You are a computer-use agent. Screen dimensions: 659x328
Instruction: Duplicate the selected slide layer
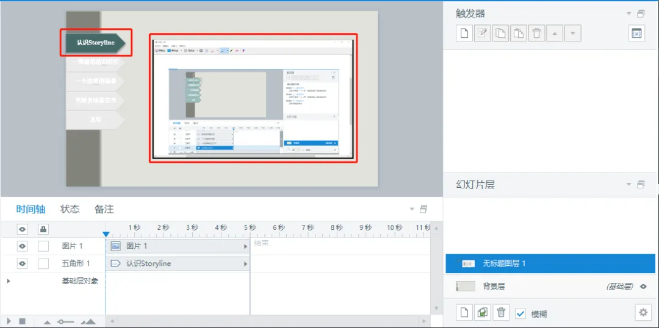click(483, 313)
